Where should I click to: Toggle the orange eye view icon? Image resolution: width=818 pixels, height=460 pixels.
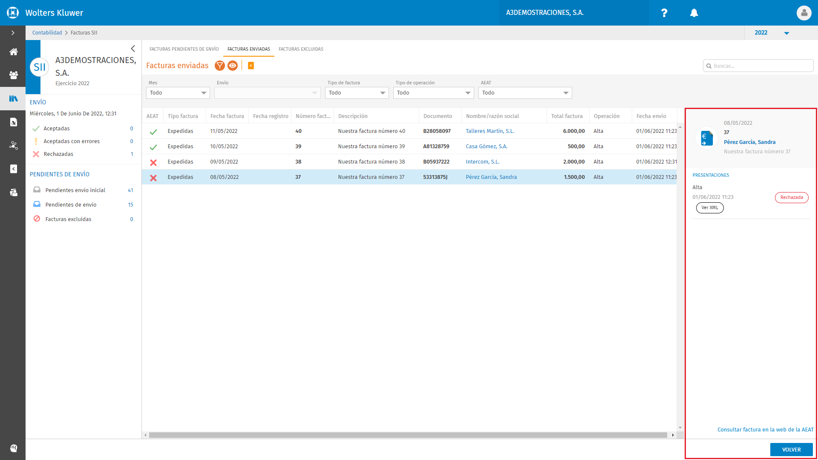[233, 66]
